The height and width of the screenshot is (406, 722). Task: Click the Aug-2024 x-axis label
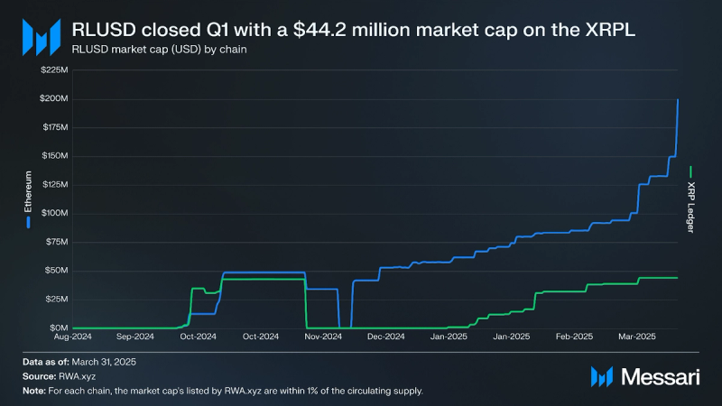[73, 337]
